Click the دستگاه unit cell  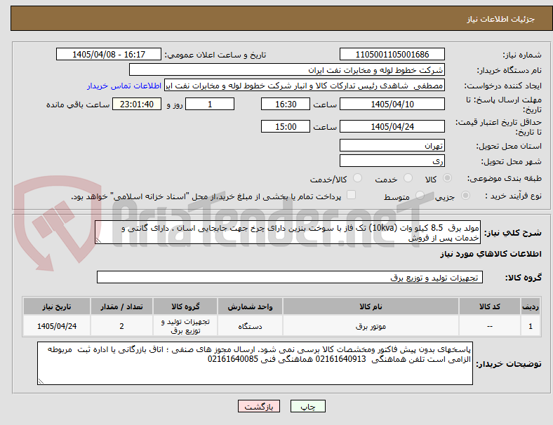tap(250, 326)
